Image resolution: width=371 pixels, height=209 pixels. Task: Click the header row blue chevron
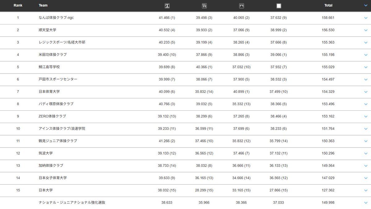tap(366, 6)
